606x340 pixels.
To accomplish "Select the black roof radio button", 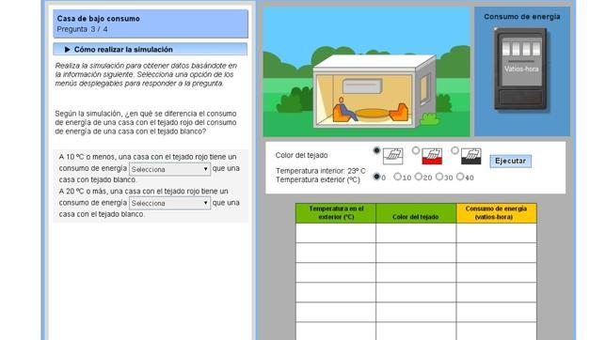I will point(454,150).
